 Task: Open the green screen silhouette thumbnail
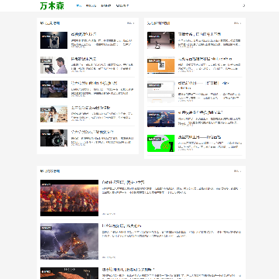click(x=161, y=143)
